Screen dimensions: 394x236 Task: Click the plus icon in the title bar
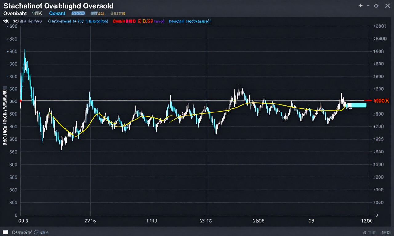(360, 6)
